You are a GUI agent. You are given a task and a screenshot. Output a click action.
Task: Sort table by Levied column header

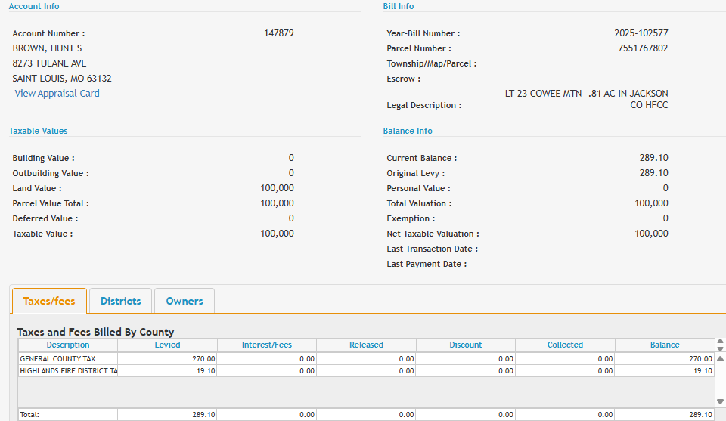click(167, 345)
